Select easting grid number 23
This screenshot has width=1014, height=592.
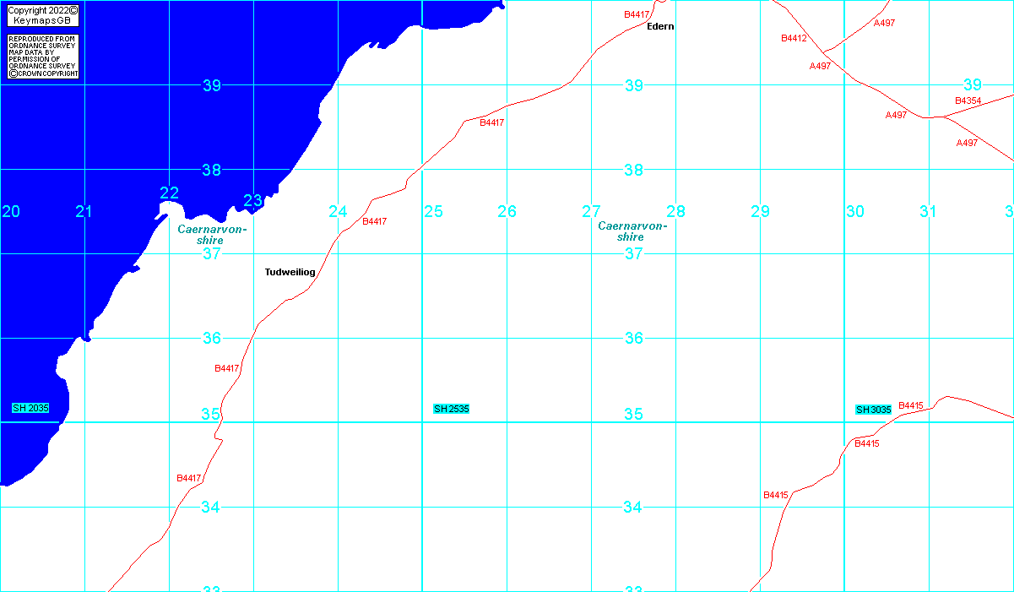(x=252, y=201)
